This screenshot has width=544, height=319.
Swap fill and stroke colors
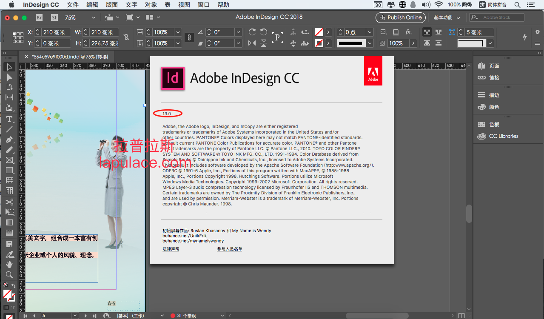pos(14,285)
